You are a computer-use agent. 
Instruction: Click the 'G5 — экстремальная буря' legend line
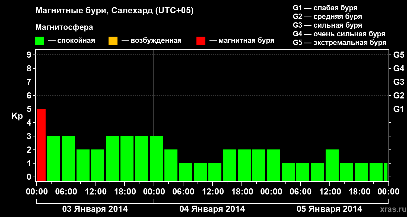339,43
